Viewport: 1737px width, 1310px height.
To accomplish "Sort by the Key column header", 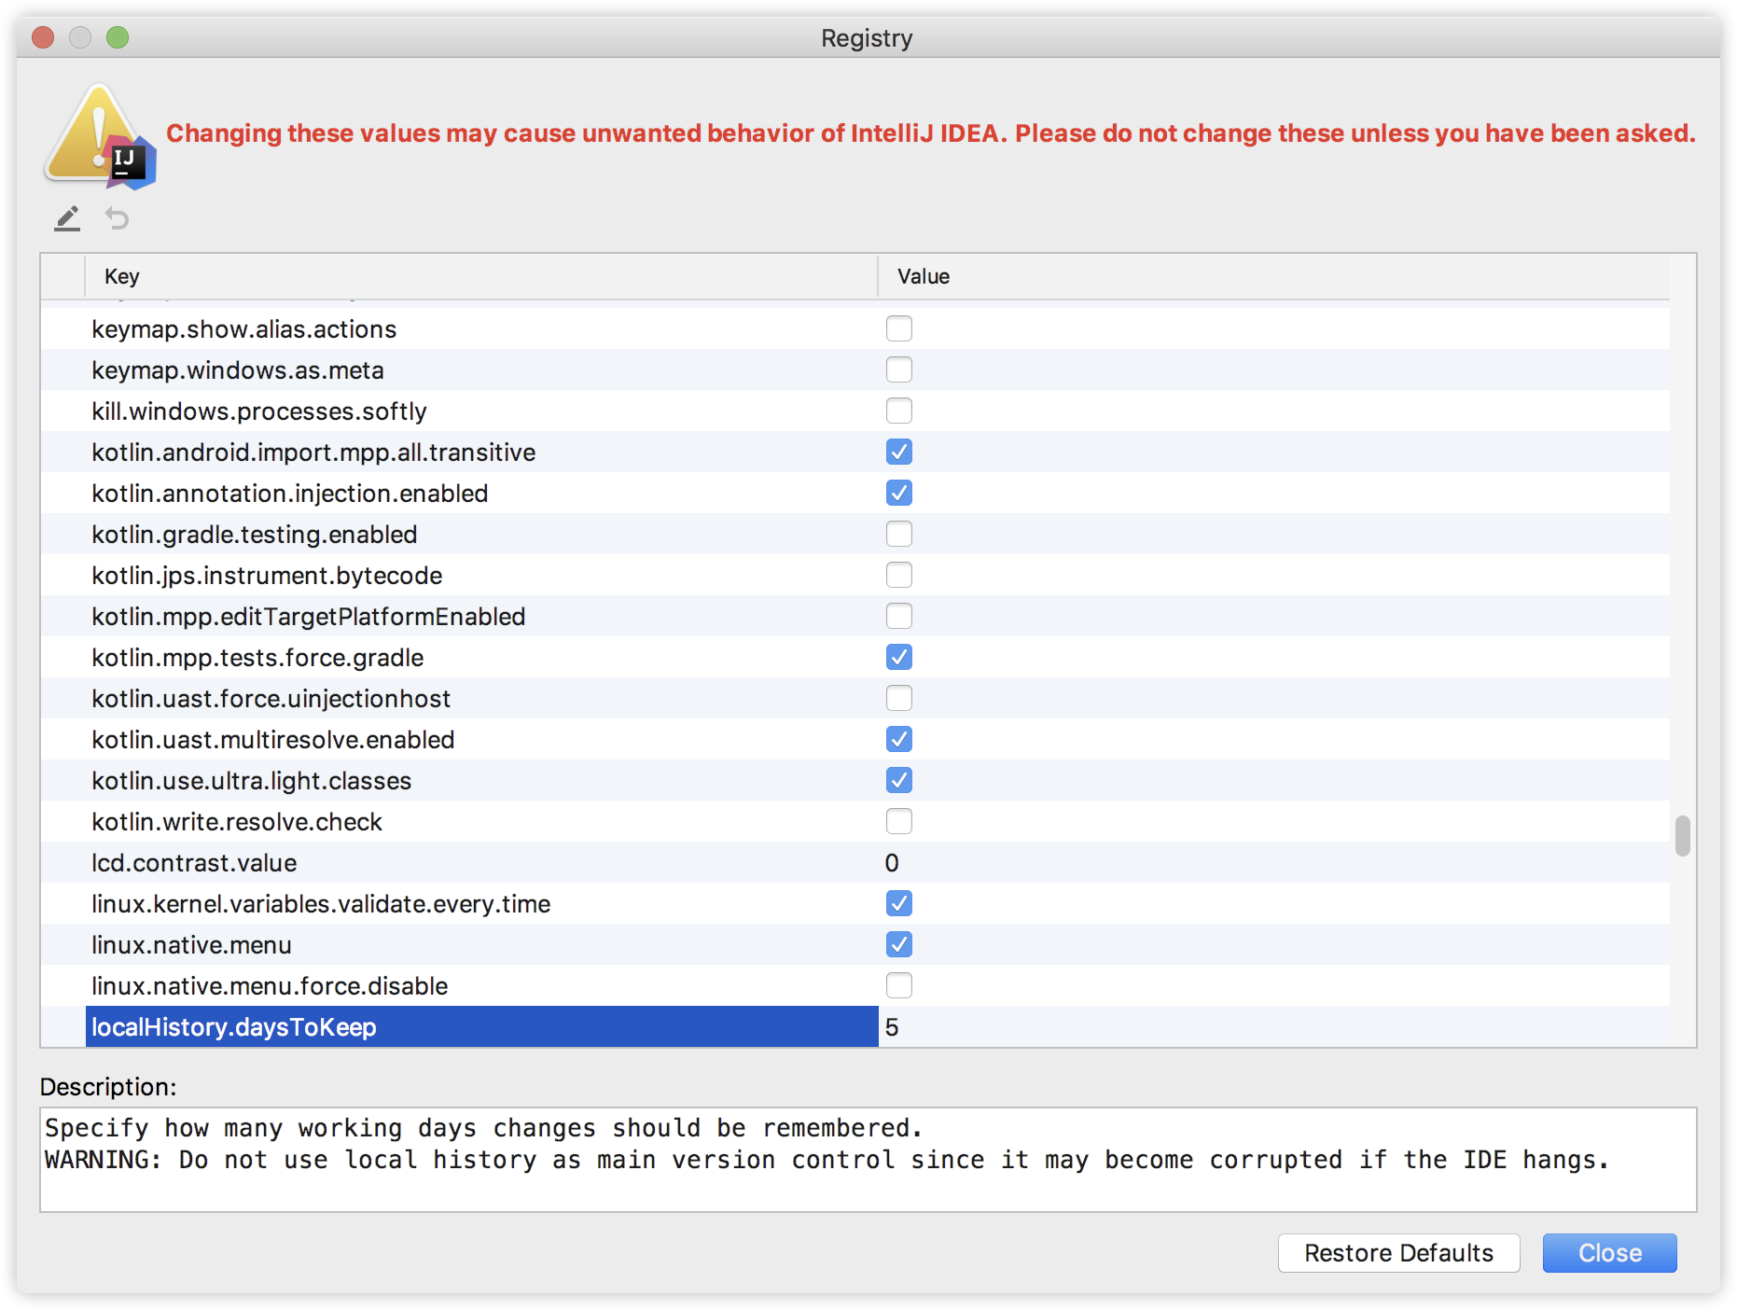I will (x=122, y=276).
